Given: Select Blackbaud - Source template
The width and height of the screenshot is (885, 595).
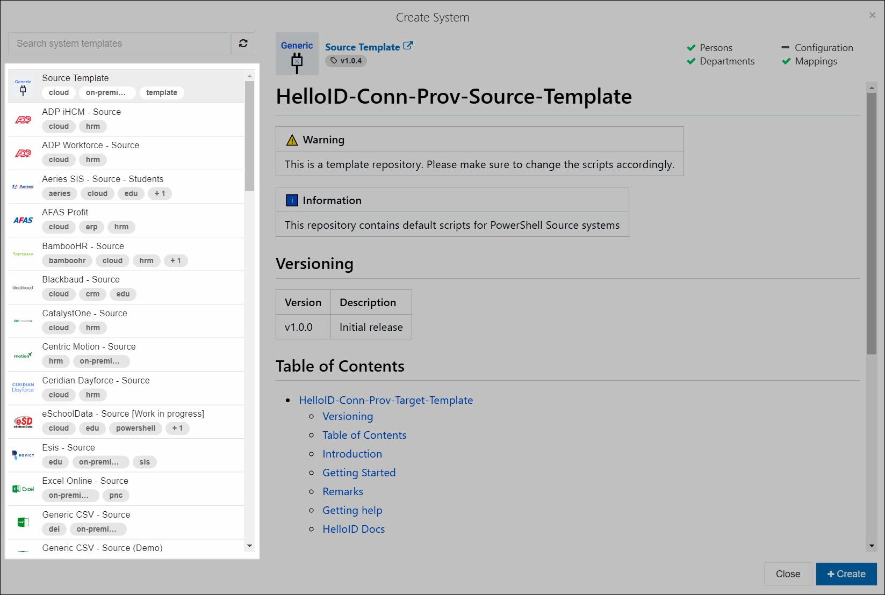Looking at the screenshot, I should 126,287.
